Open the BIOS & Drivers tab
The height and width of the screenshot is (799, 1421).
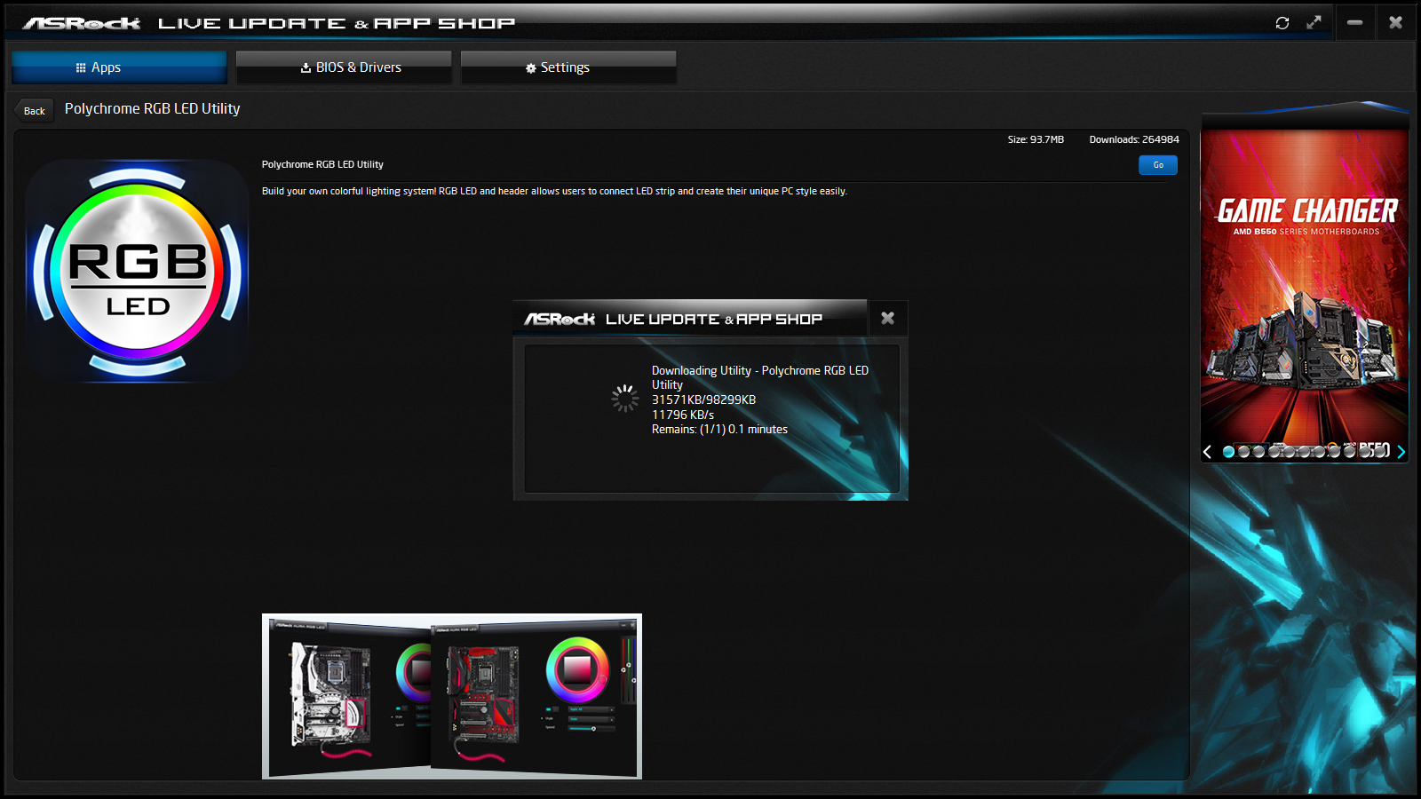(344, 67)
